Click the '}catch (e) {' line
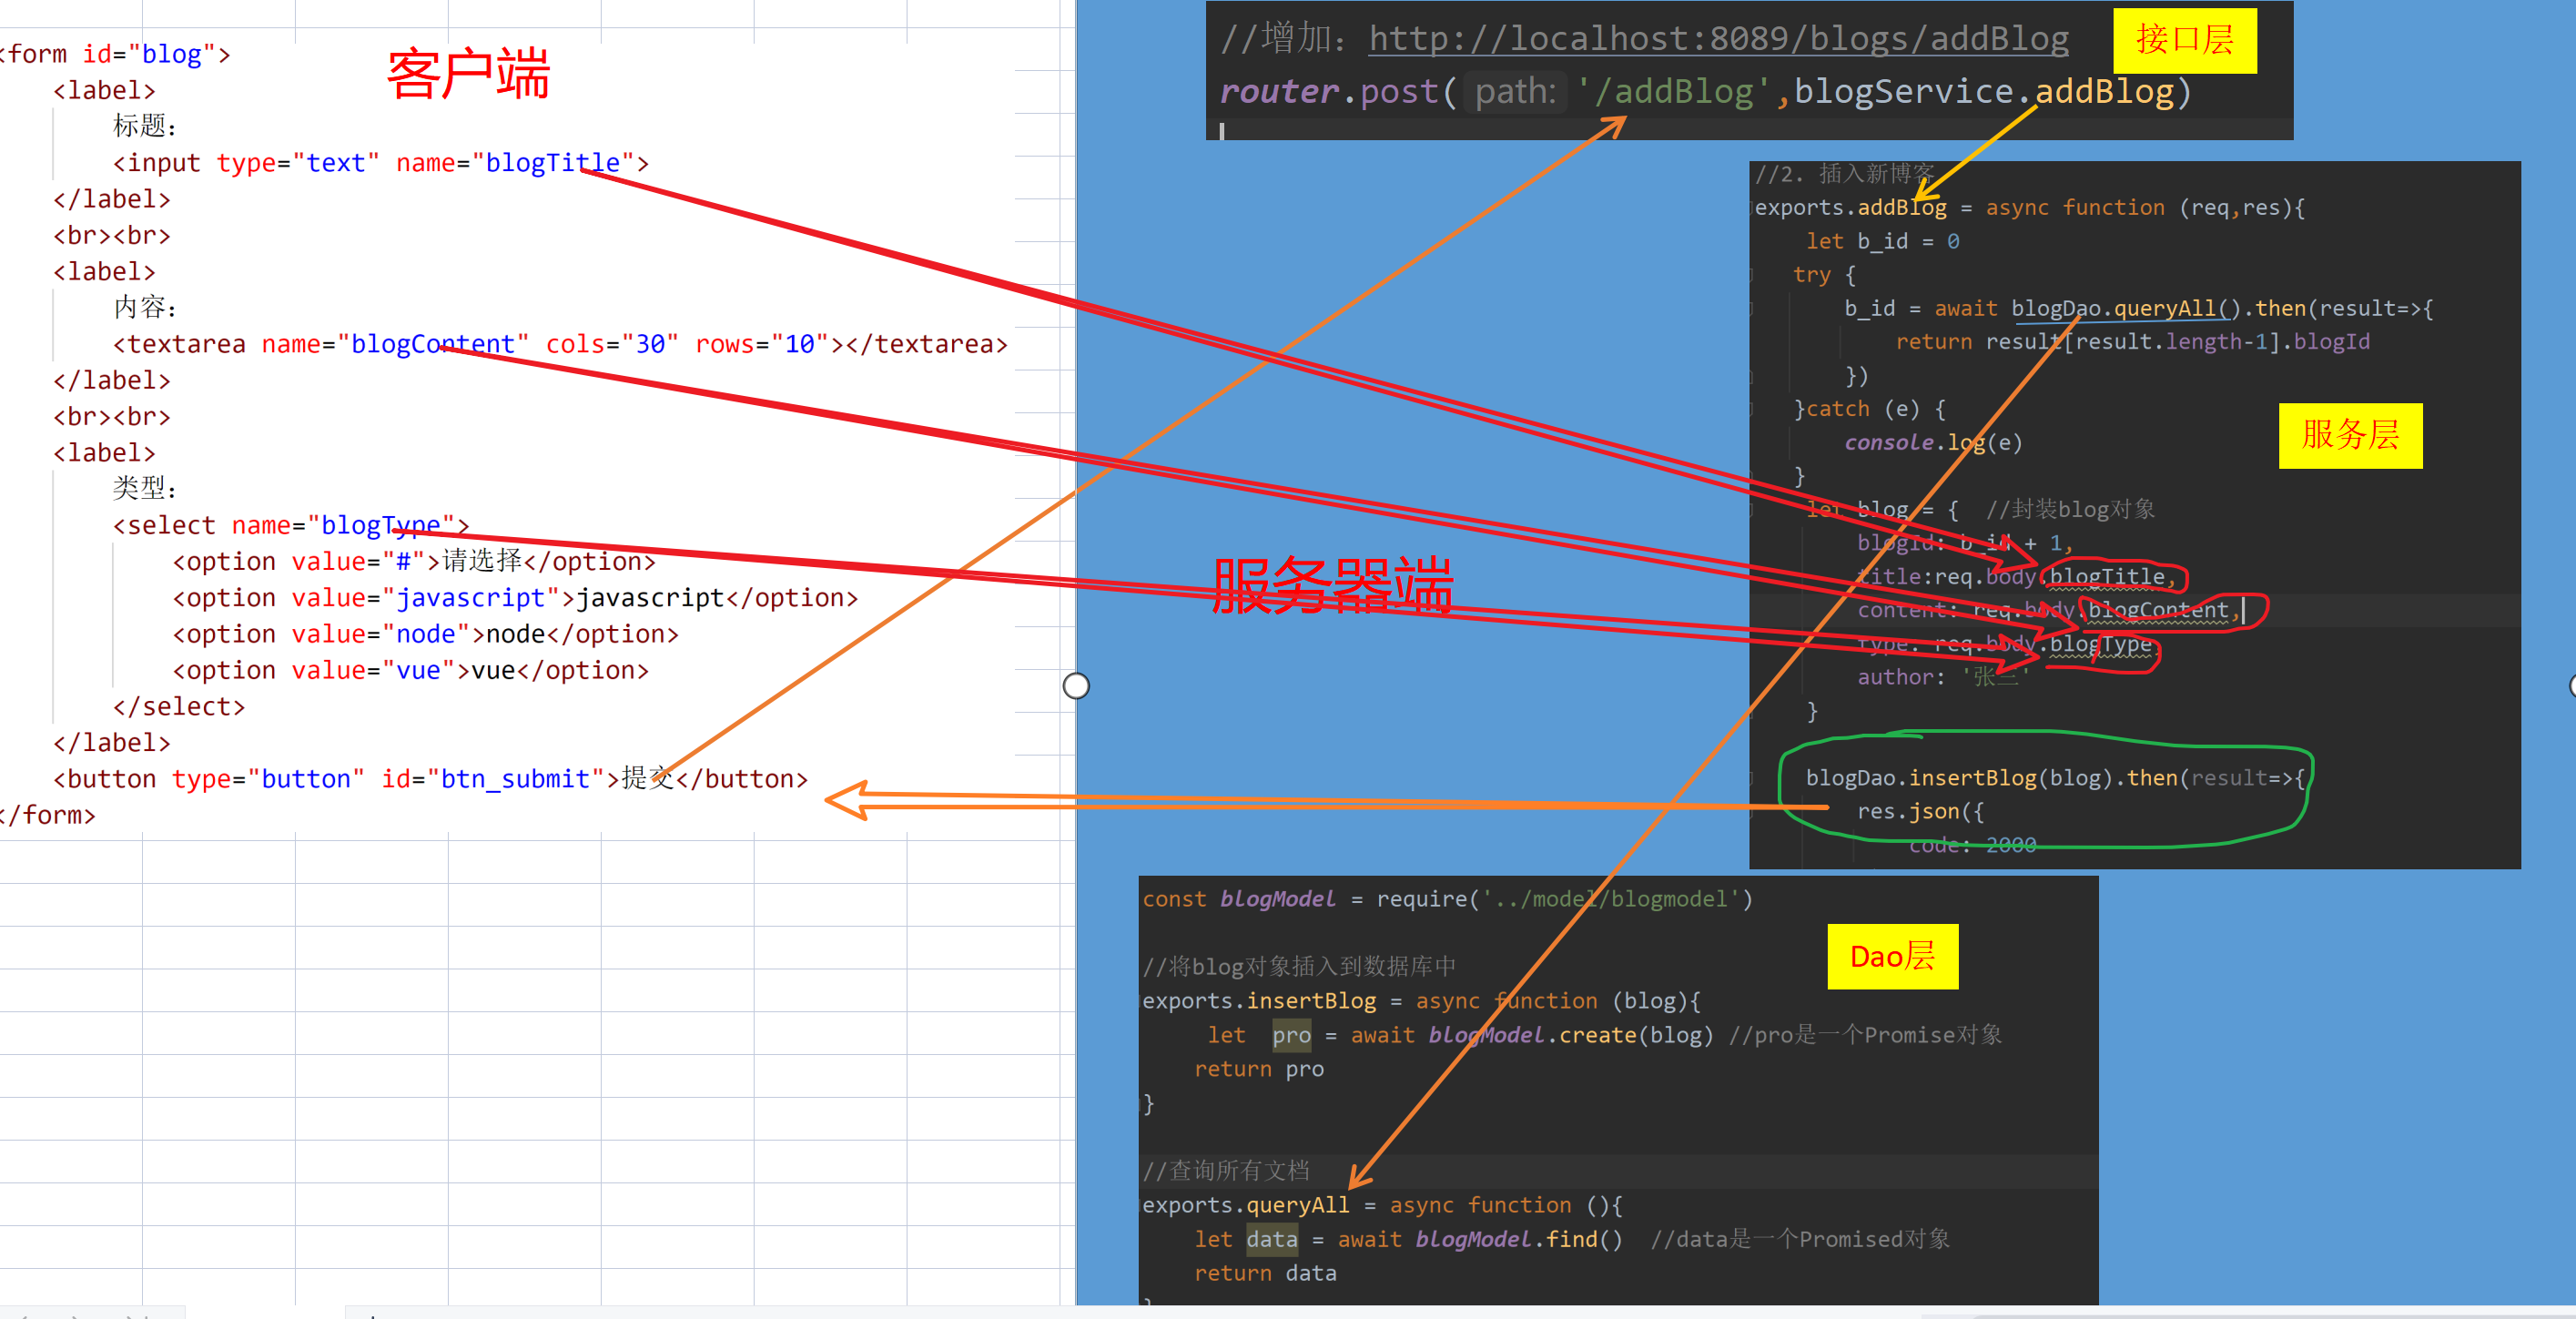2576x1319 pixels. [x=1869, y=409]
